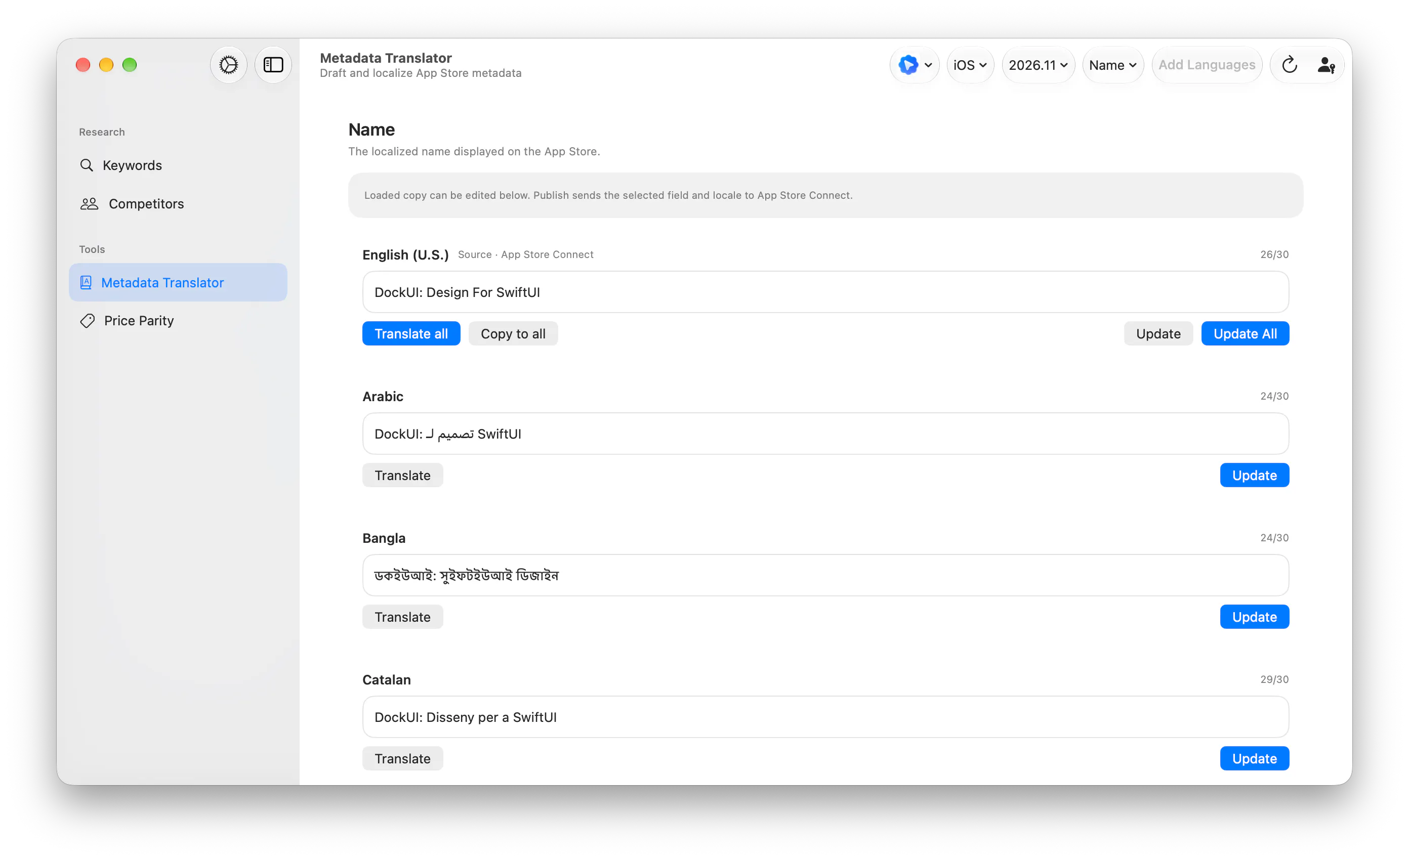Click the Metadata Translator sidebar icon

pos(86,282)
